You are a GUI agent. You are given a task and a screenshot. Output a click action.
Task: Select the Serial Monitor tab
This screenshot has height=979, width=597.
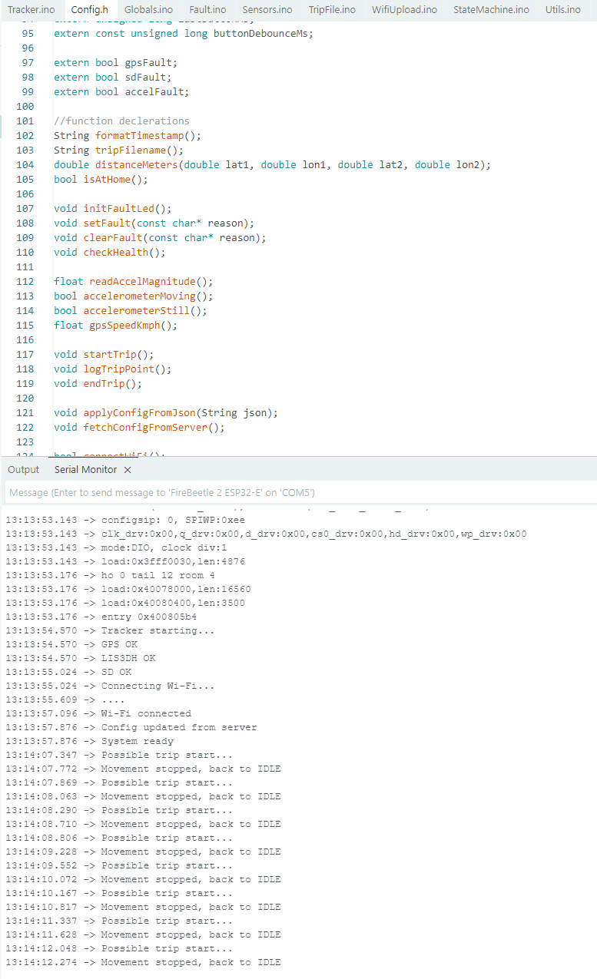point(85,469)
